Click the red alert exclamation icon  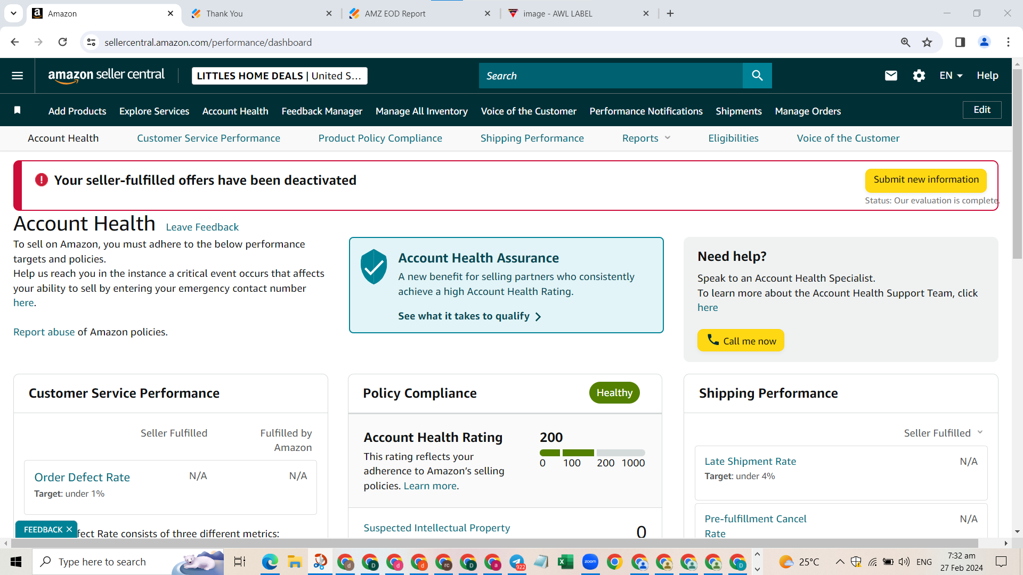[x=42, y=180]
